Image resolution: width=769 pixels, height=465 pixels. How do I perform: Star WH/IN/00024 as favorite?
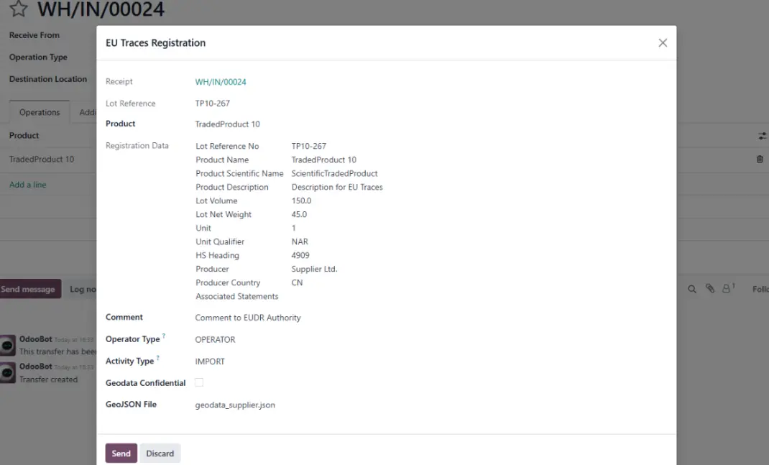(19, 9)
